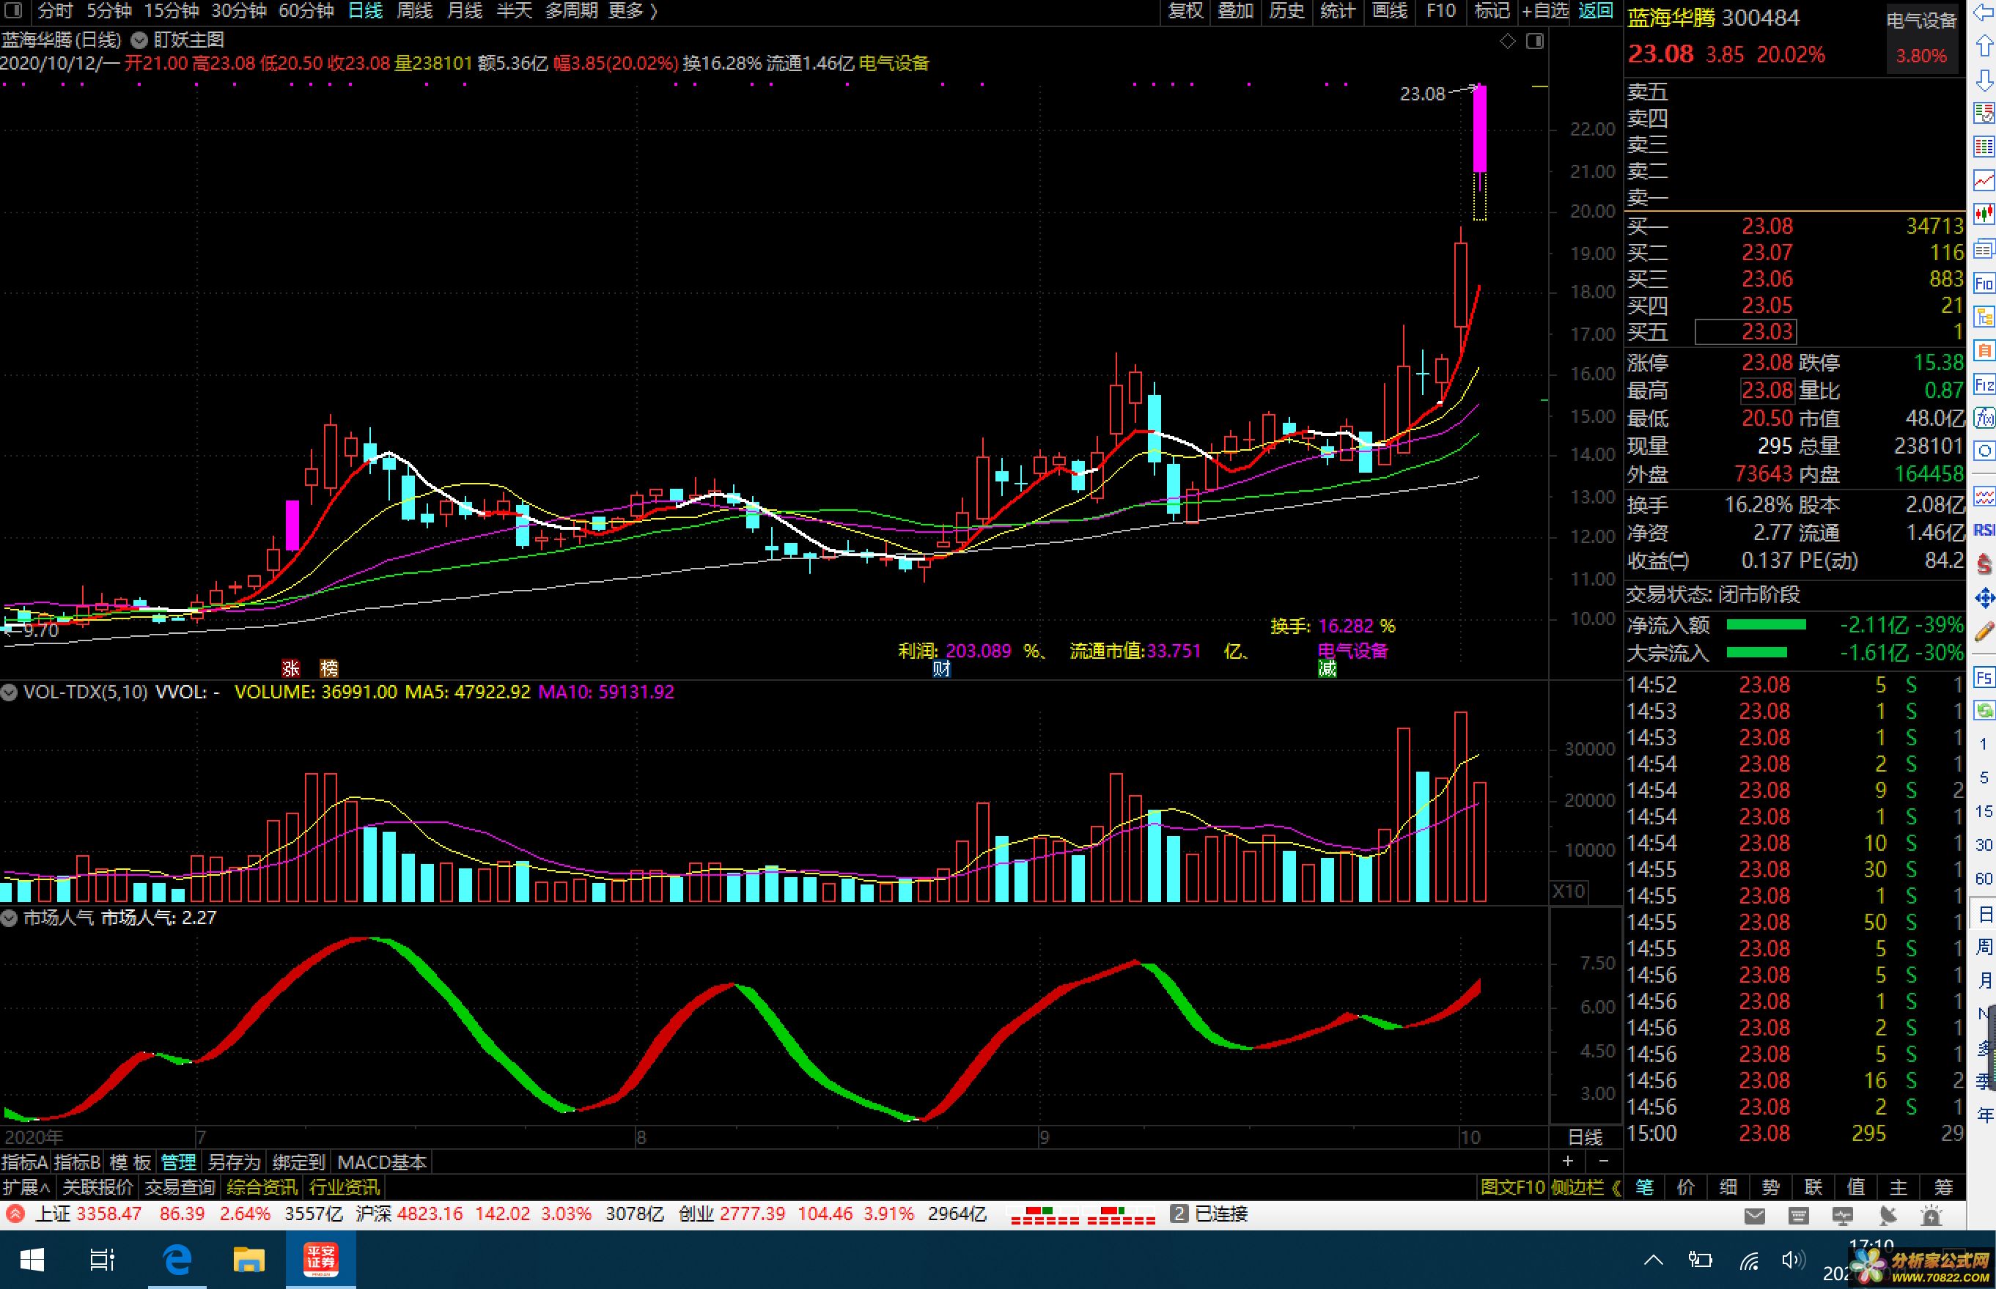
Task: Select the 笔 tick tab
Action: coord(1645,1187)
